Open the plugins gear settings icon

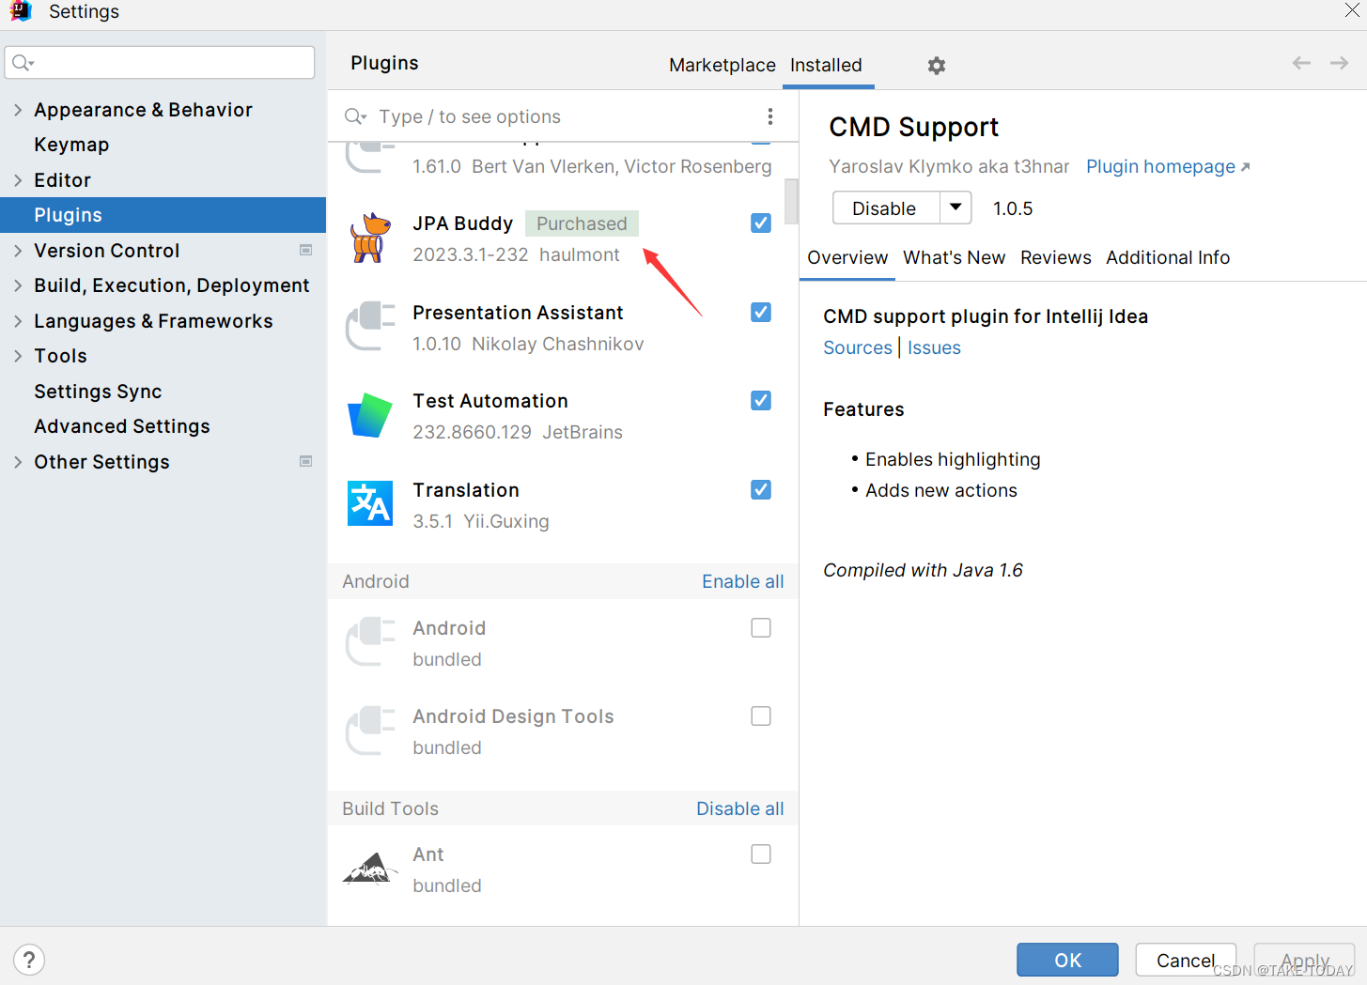[936, 66]
